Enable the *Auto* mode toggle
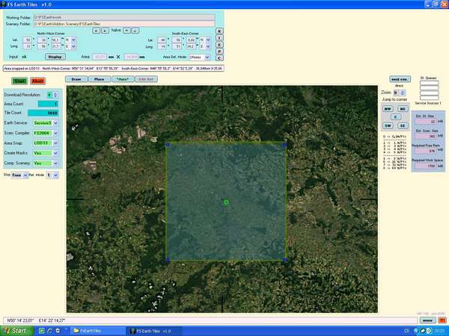 122,78
